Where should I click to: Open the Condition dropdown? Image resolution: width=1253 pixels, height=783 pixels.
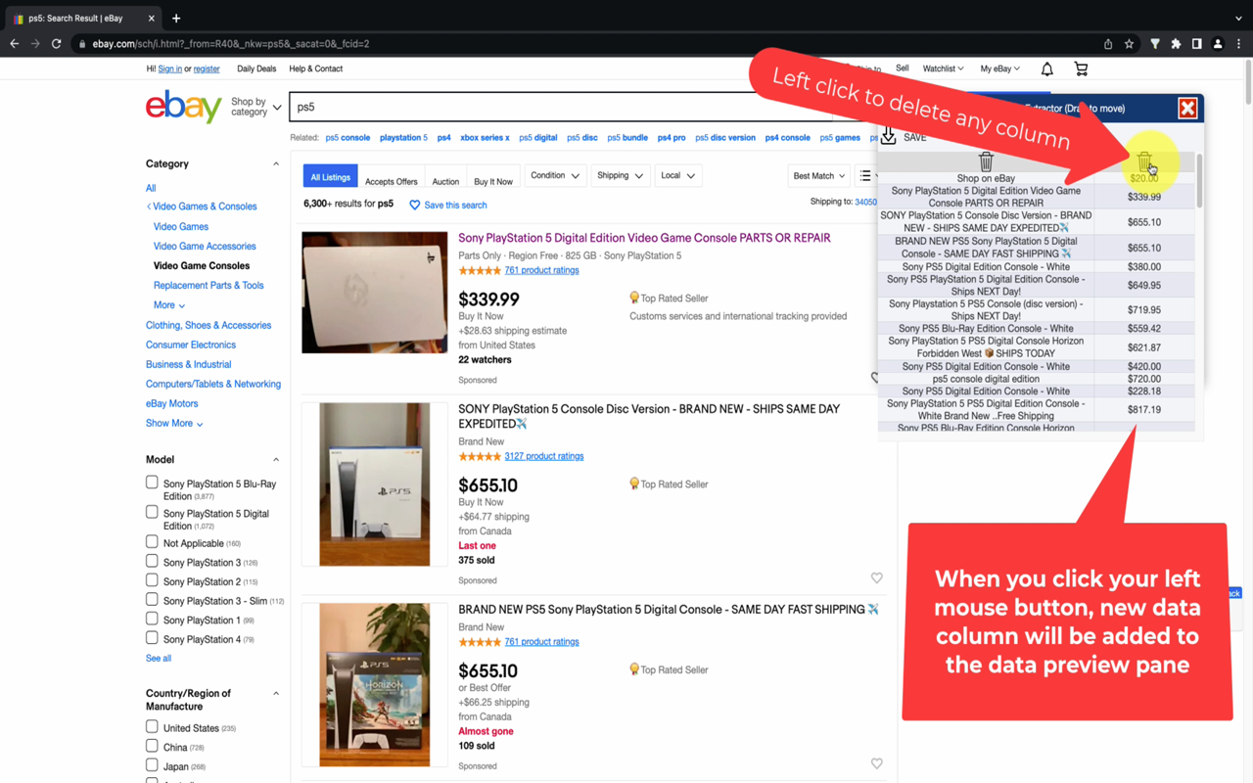click(555, 175)
